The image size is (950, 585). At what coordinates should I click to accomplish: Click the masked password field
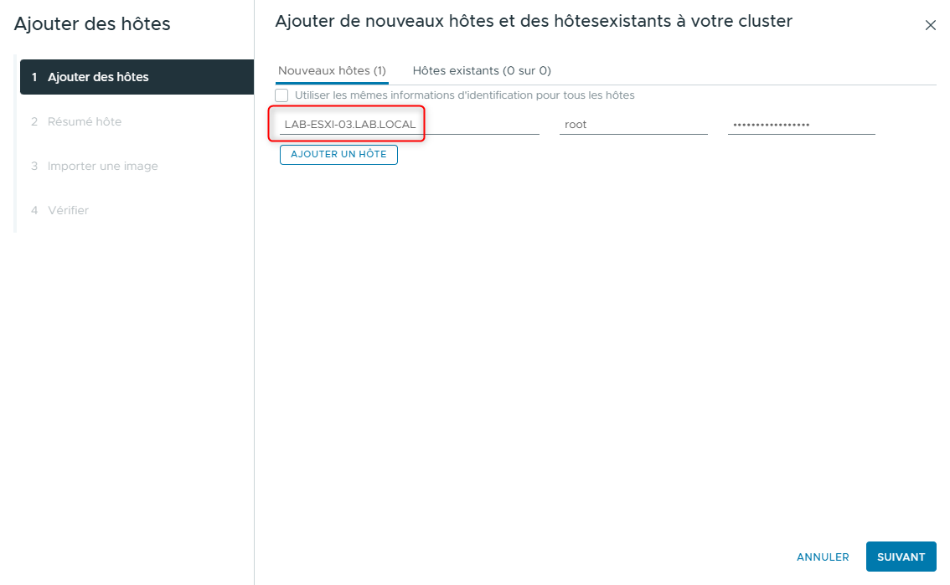801,123
